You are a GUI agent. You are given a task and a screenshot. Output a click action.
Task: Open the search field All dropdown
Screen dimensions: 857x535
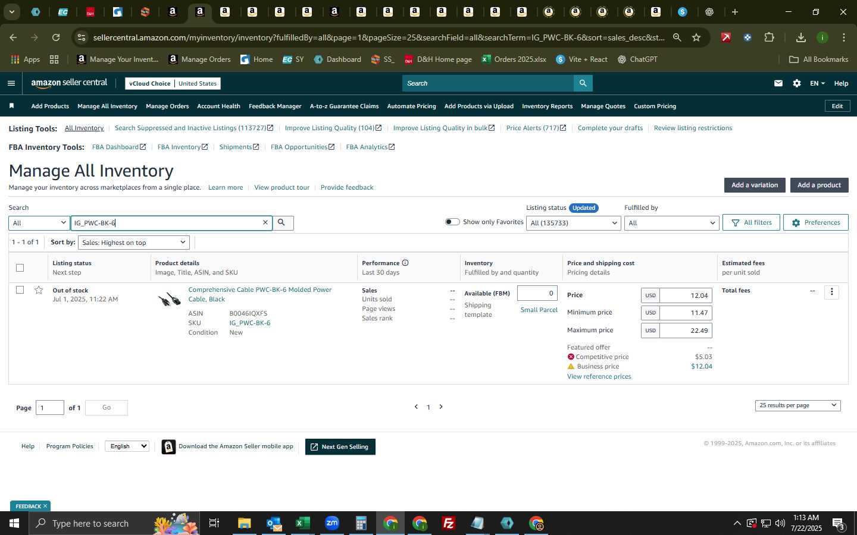[x=39, y=223]
